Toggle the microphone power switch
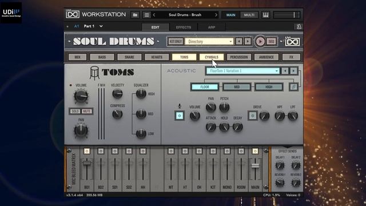This screenshot has height=206, width=366. (x=180, y=116)
